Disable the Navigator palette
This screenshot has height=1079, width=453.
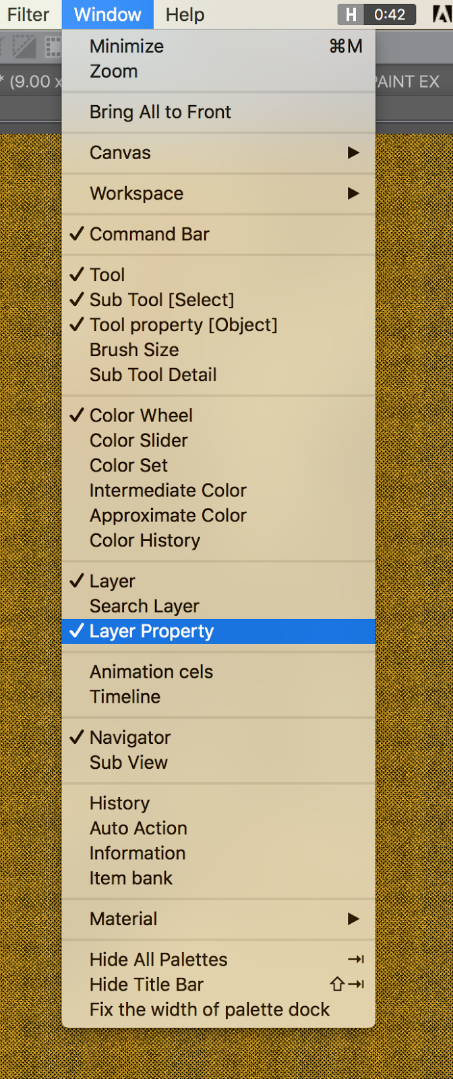pos(130,737)
